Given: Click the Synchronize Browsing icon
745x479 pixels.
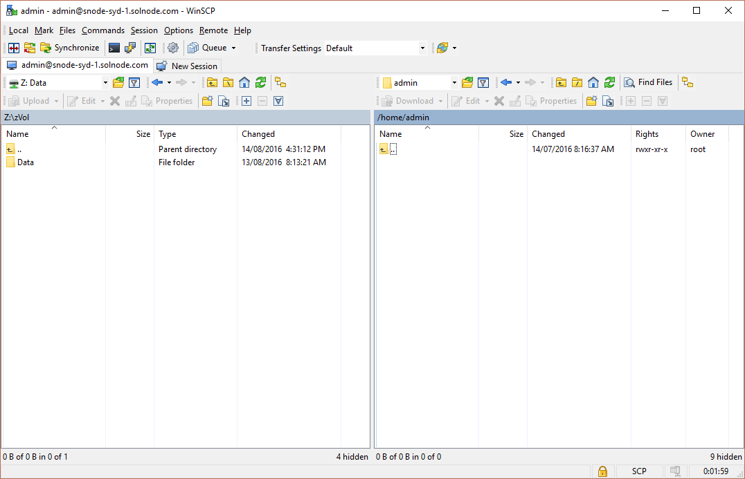Looking at the screenshot, I should pyautogui.click(x=30, y=48).
